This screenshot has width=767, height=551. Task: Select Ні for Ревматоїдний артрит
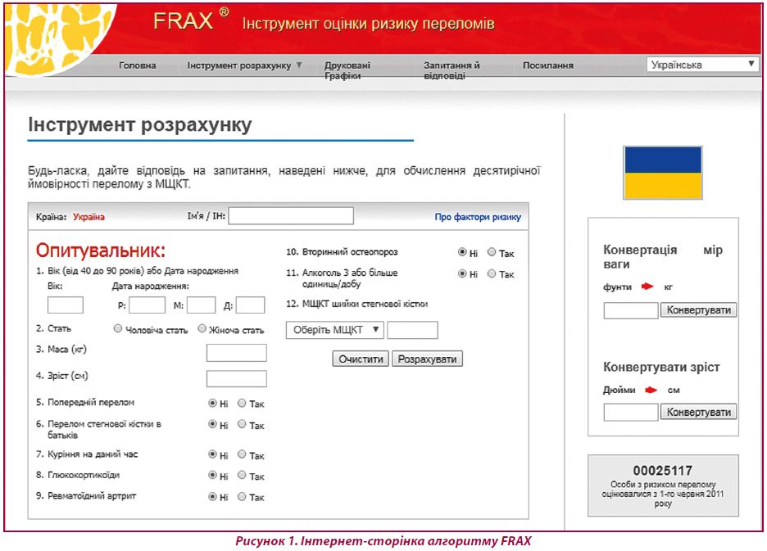(x=212, y=497)
